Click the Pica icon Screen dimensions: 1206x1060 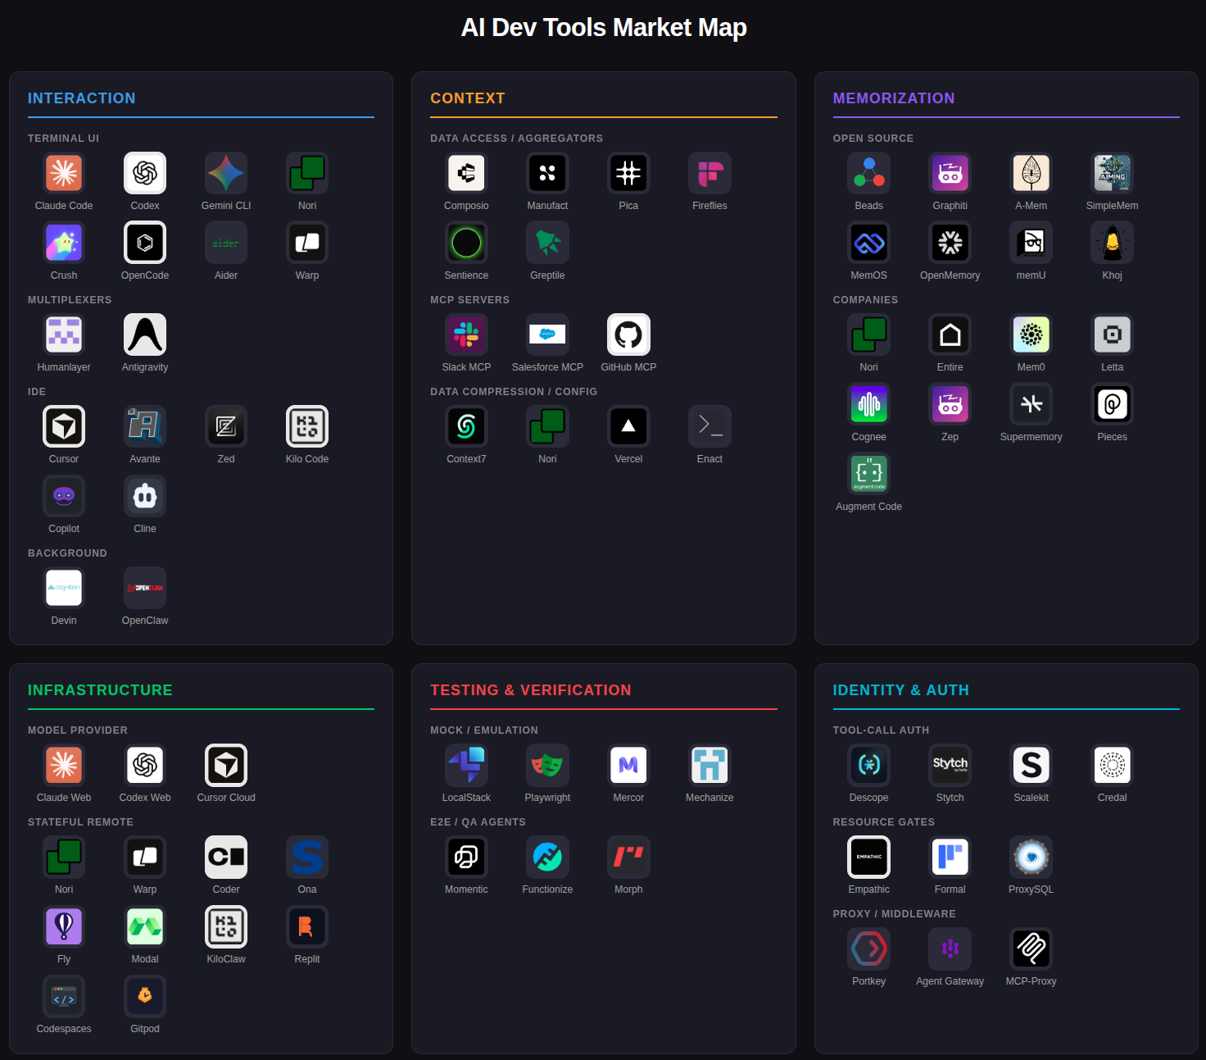628,173
